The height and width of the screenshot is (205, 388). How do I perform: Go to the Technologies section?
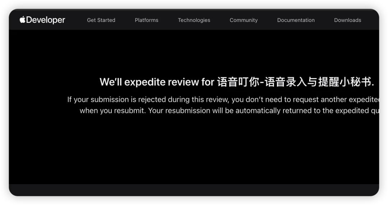(194, 20)
